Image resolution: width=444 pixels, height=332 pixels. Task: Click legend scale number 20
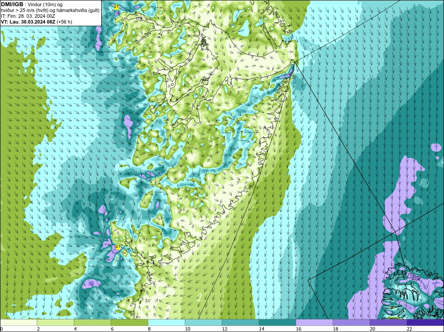pos(373,329)
